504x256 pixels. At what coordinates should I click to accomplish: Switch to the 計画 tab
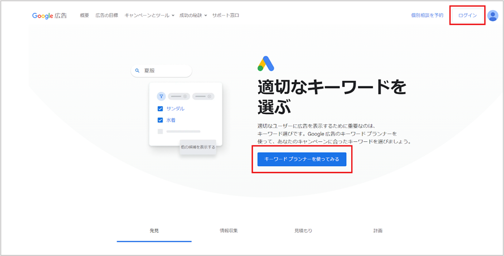click(378, 231)
